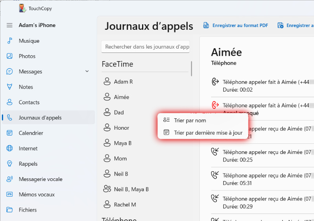
Task: Search in the call logs field
Action: 145,47
